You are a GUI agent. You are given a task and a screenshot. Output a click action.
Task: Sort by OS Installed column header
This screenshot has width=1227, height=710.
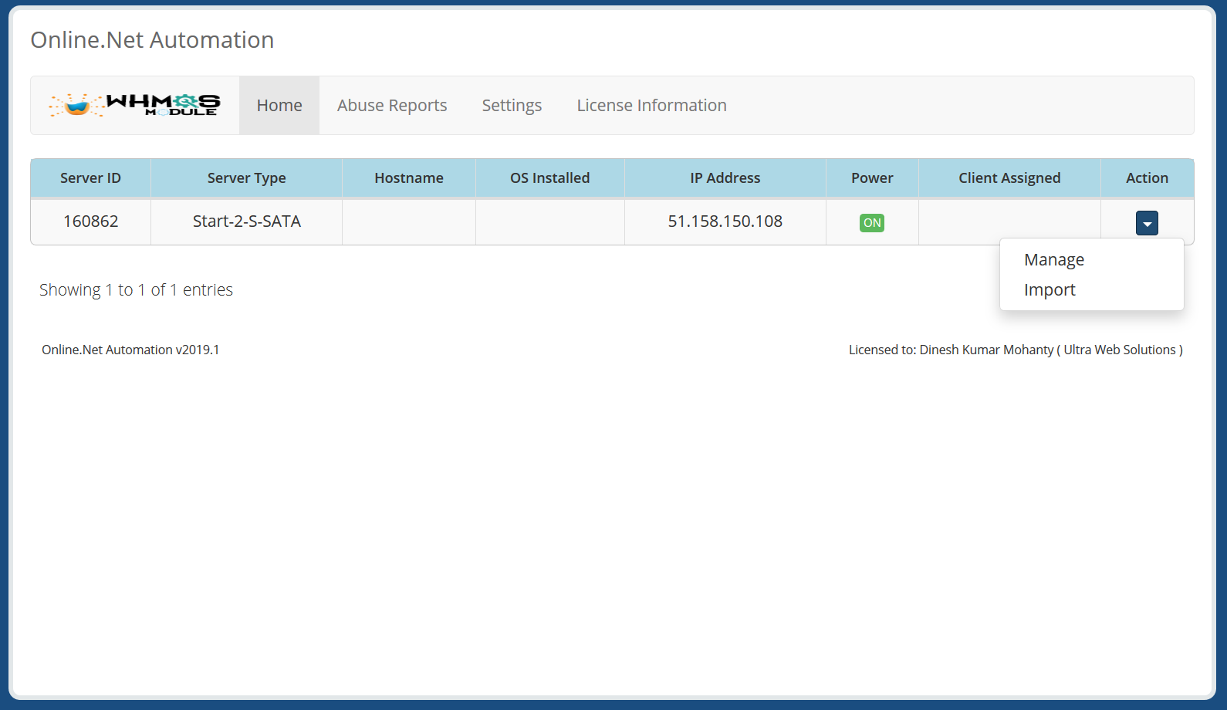tap(550, 178)
